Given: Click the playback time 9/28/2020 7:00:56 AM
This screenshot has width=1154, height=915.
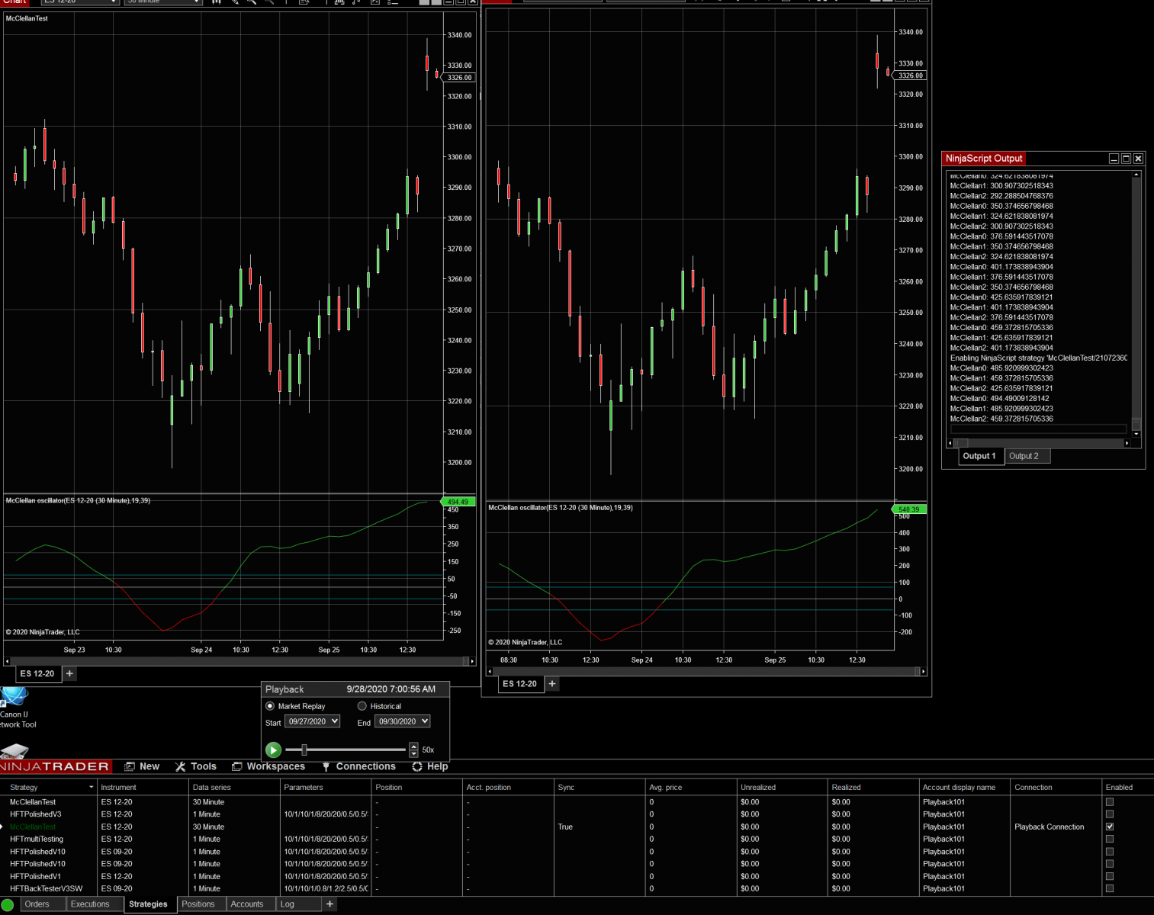Looking at the screenshot, I should pos(391,689).
